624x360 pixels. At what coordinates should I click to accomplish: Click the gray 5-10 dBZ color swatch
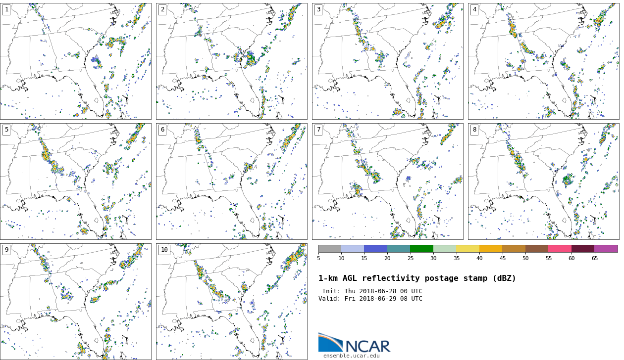coord(330,249)
